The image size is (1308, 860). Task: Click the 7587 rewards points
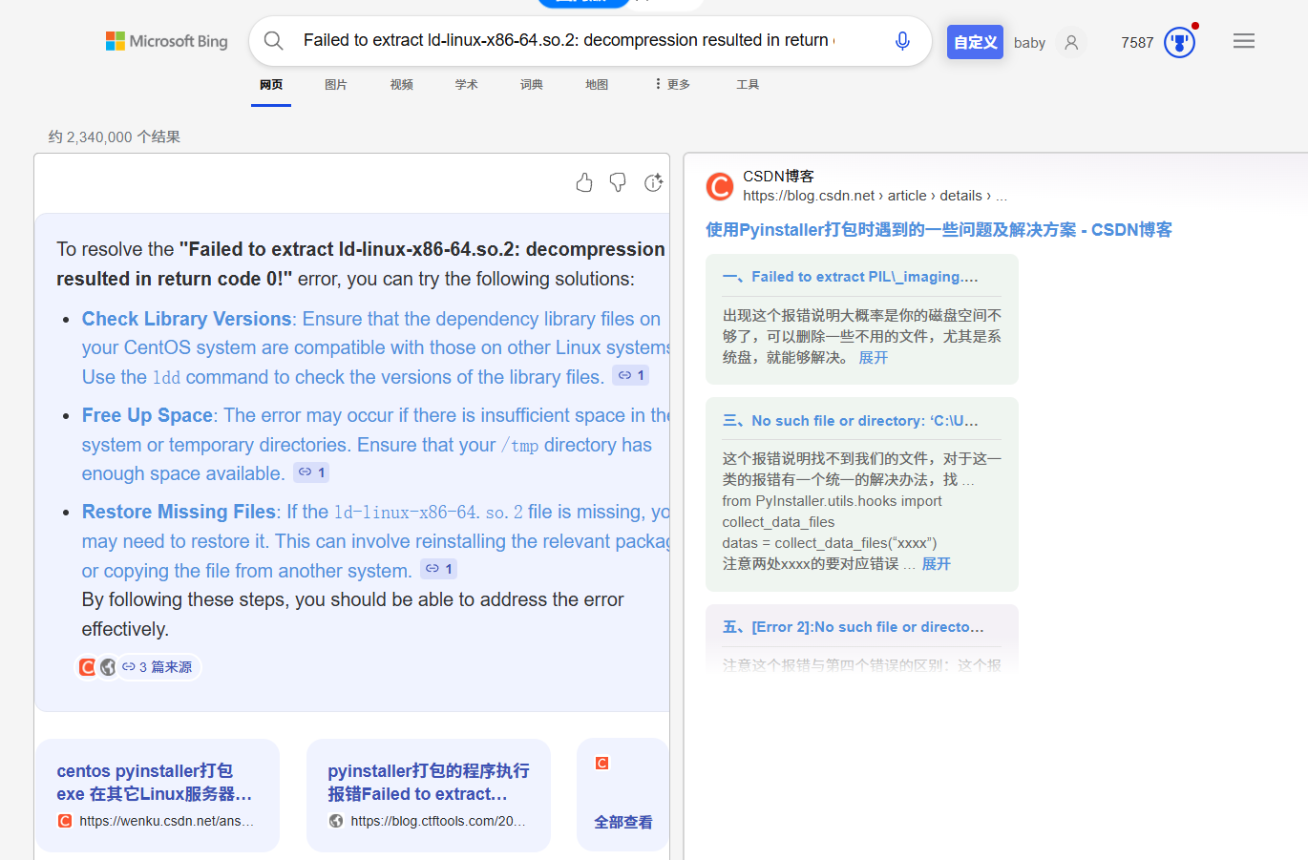tap(1137, 43)
